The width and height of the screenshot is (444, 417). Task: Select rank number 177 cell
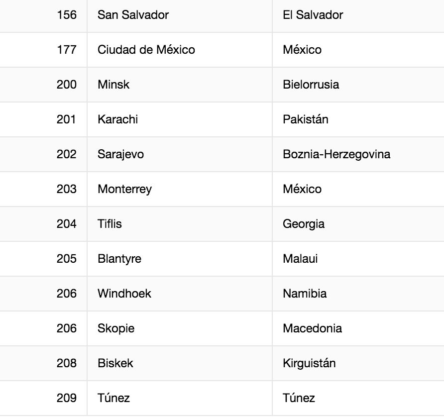pyautogui.click(x=67, y=50)
